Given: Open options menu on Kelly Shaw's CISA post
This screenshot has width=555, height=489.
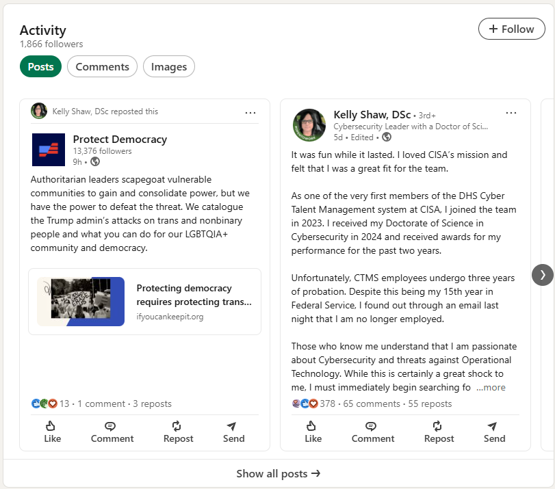Looking at the screenshot, I should (511, 113).
